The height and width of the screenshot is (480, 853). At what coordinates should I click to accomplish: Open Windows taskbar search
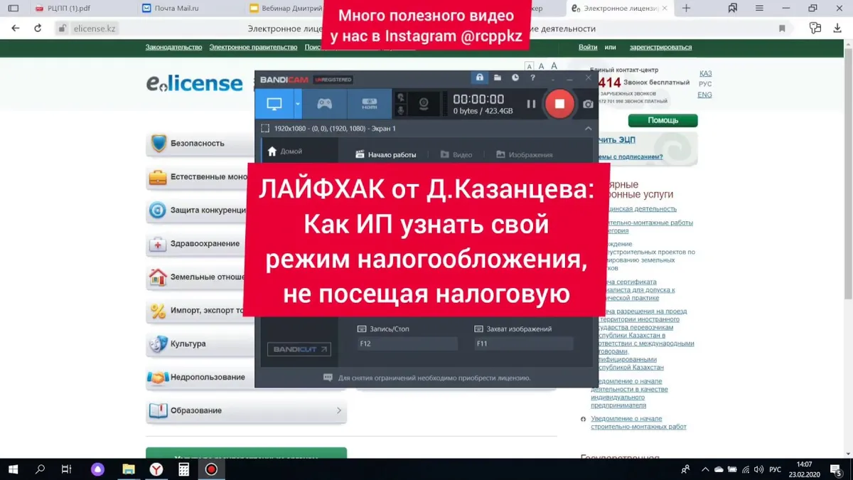pyautogui.click(x=40, y=469)
